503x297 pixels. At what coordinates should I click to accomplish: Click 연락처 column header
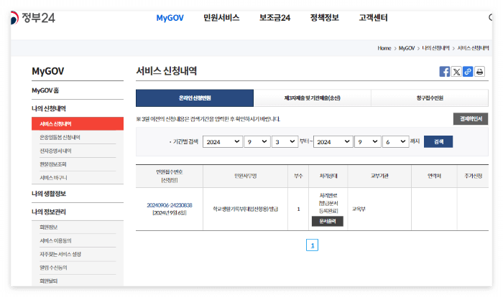click(x=434, y=176)
